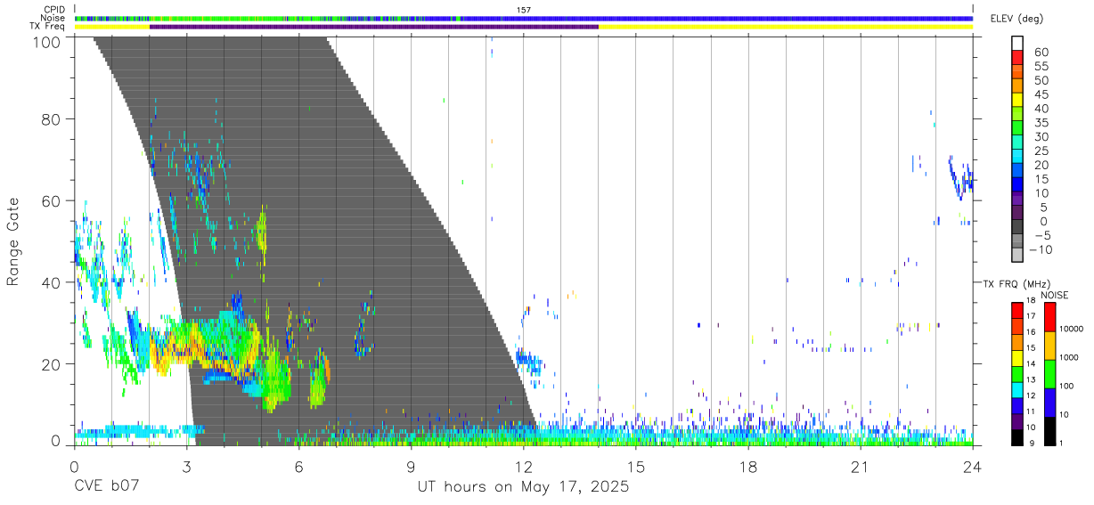Image resolution: width=1094 pixels, height=505 pixels.
Task: Click the '24' tick on the UT hours axis
Action: (973, 468)
